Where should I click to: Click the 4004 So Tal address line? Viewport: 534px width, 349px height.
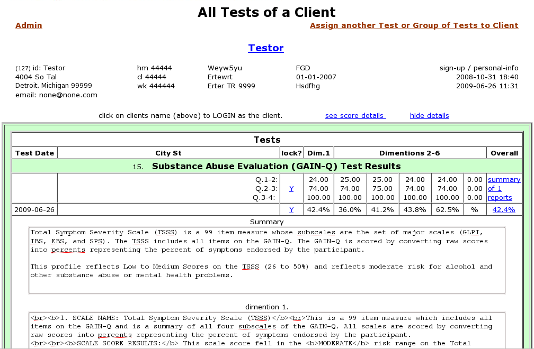[x=36, y=77]
